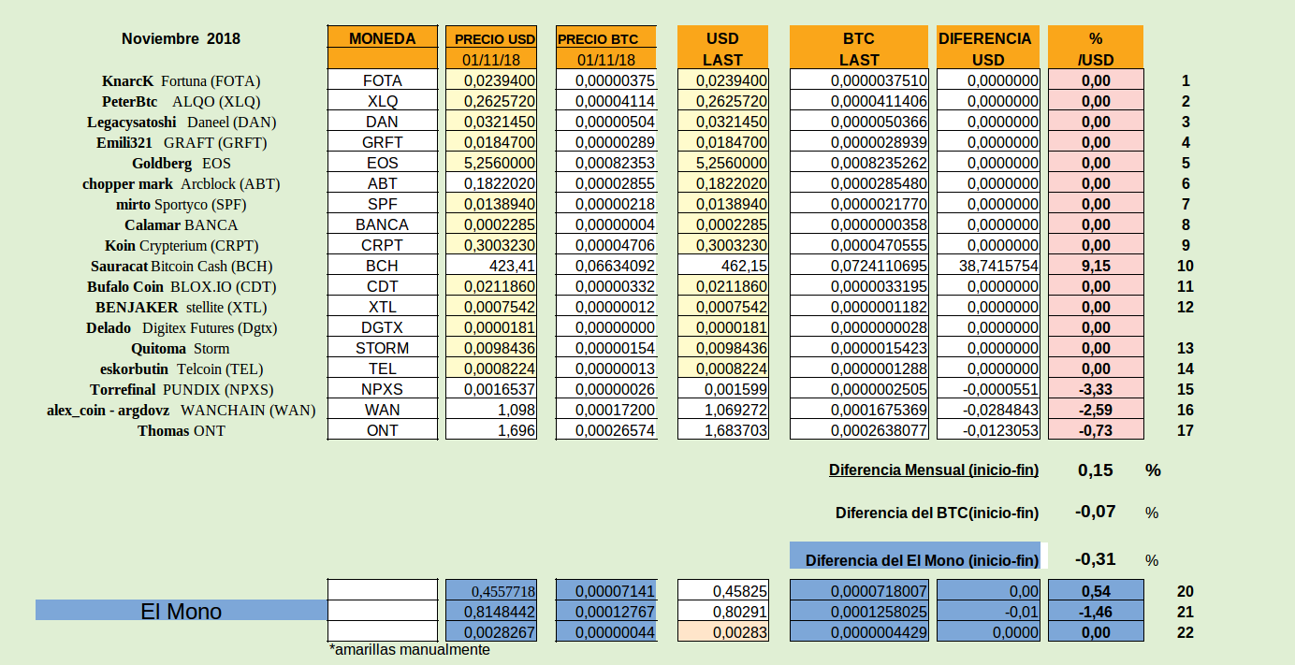
Task: Select the GRFT coin cell
Action: pos(383,142)
